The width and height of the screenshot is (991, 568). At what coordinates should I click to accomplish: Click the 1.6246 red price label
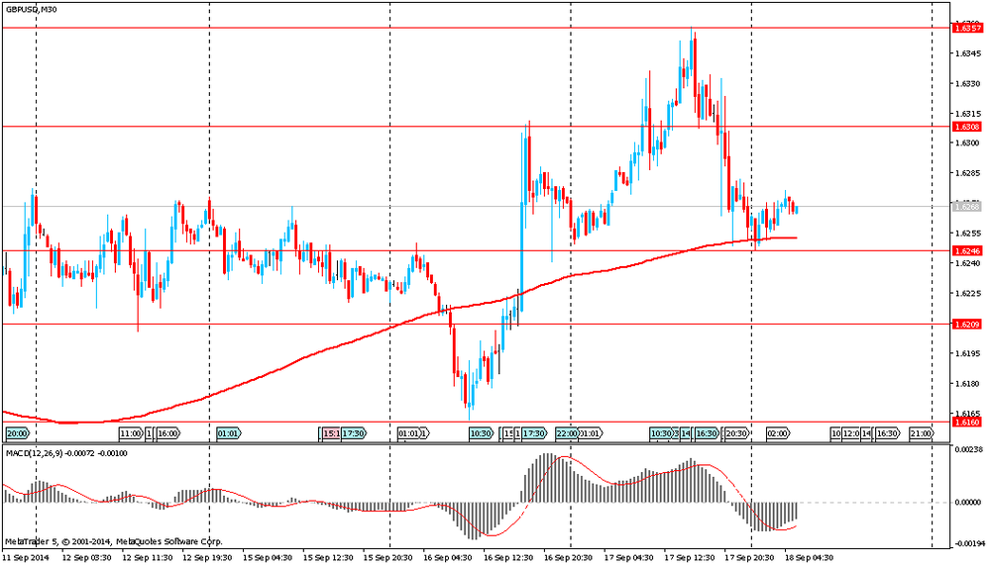pos(966,251)
